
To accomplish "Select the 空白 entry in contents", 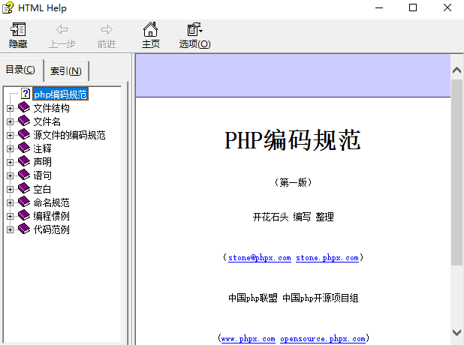I will click(43, 189).
